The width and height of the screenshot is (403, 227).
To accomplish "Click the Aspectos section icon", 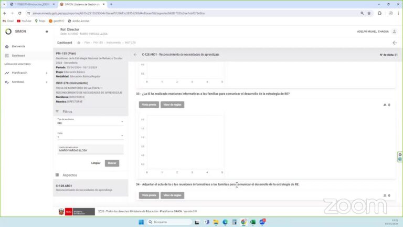I will point(57,175).
